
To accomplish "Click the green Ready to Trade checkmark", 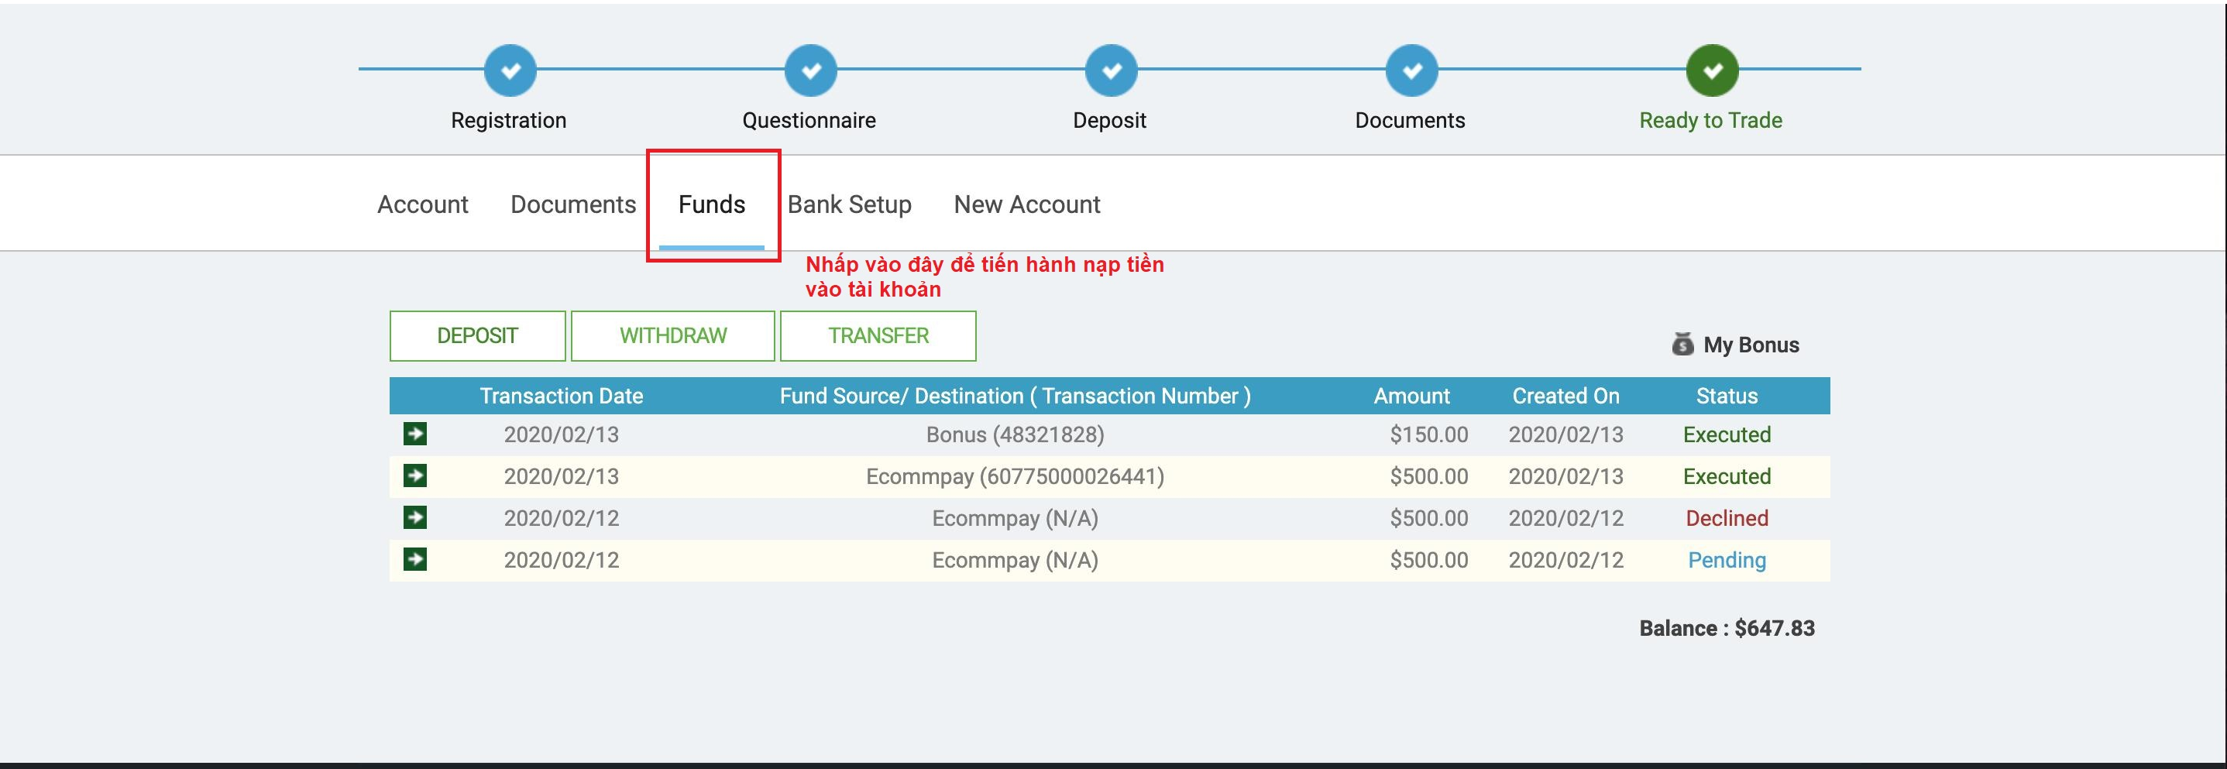I will pyautogui.click(x=1712, y=70).
